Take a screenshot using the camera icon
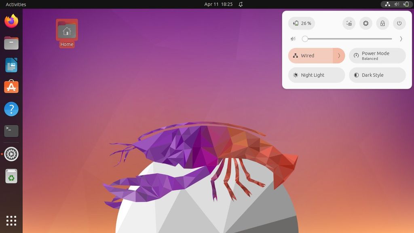The image size is (414, 233). click(x=349, y=23)
